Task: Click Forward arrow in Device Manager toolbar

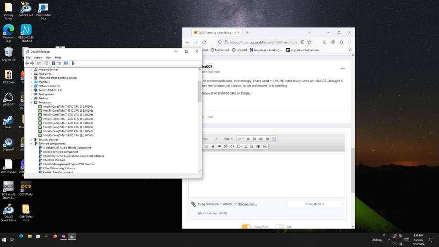Action: (32, 63)
